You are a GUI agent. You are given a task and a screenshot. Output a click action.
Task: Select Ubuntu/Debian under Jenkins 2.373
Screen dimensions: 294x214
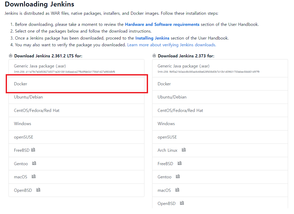click(x=220, y=97)
